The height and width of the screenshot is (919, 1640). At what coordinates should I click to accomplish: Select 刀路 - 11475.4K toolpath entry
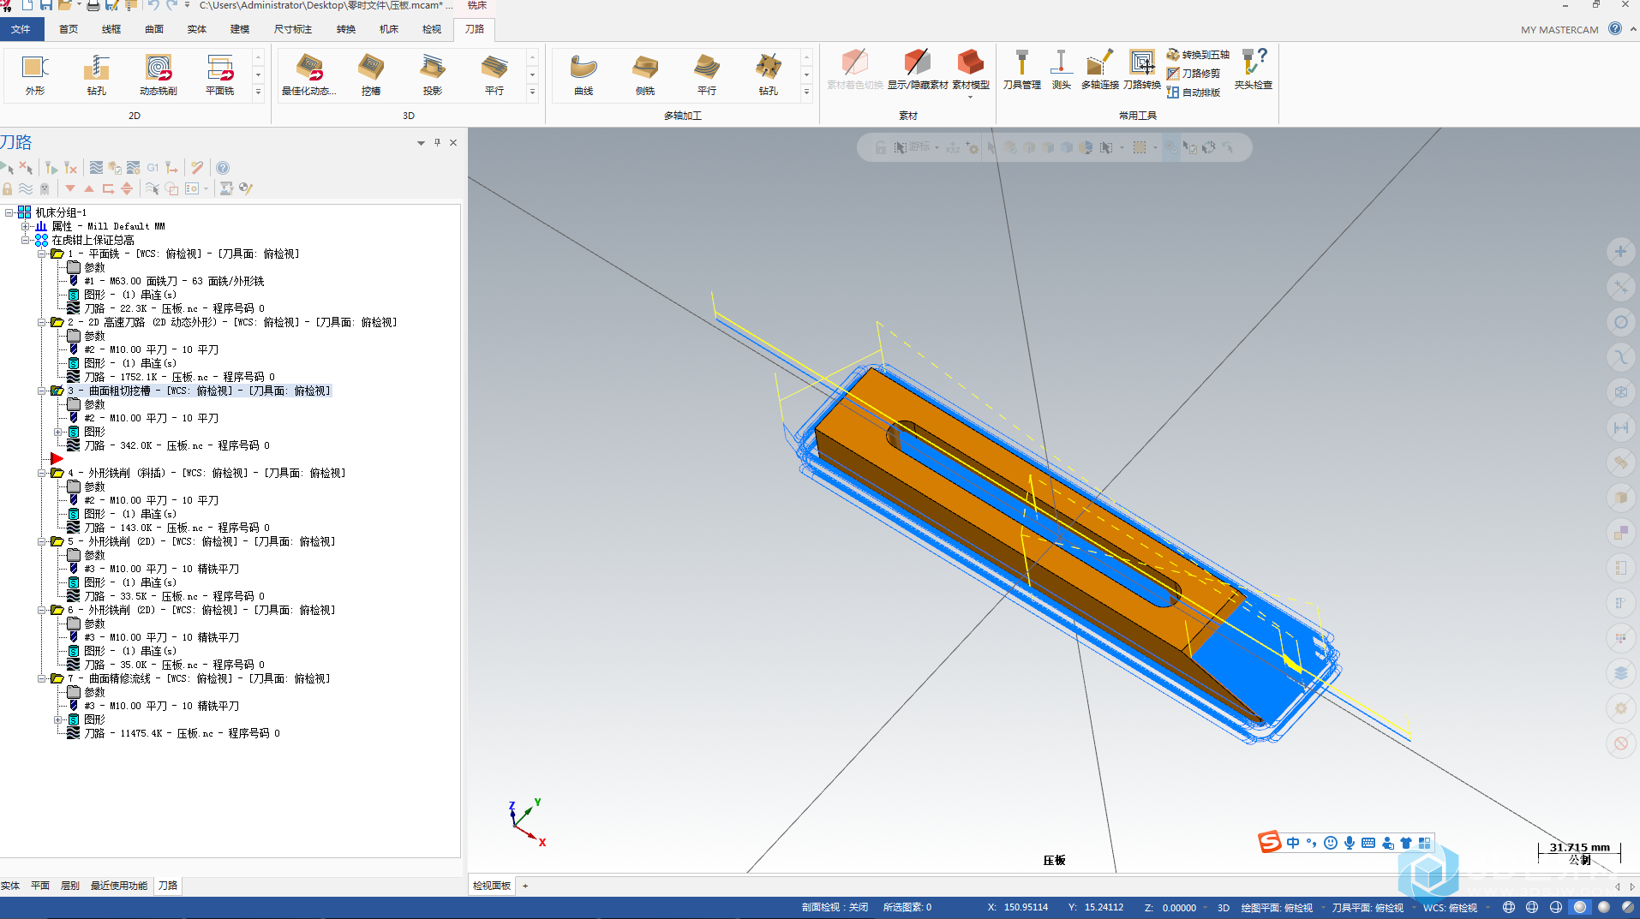point(182,733)
